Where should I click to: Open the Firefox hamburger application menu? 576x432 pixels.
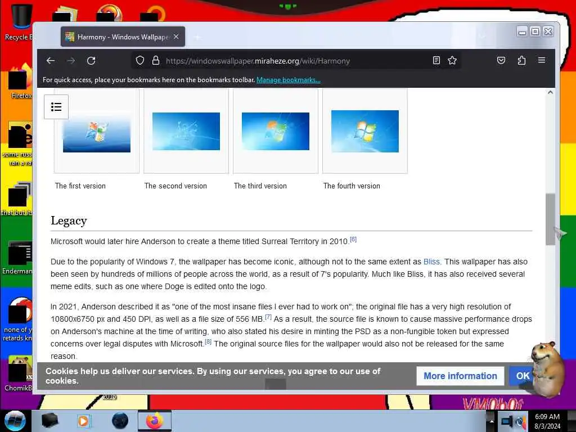pyautogui.click(x=542, y=60)
